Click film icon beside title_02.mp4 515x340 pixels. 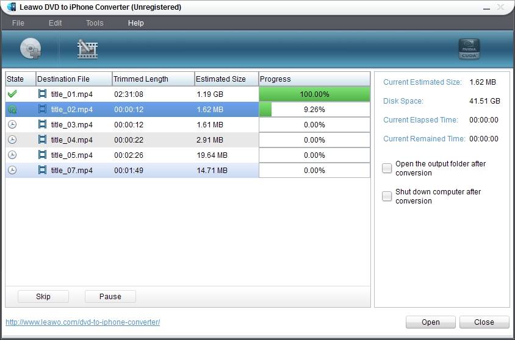click(x=42, y=109)
